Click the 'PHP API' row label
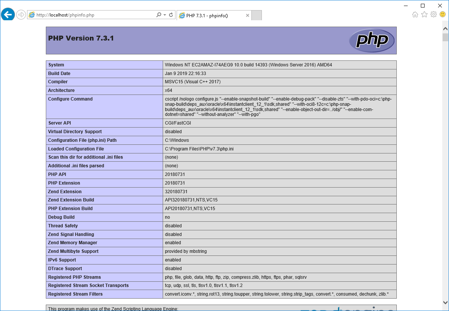Image resolution: width=449 pixels, height=311 pixels. pyautogui.click(x=57, y=174)
